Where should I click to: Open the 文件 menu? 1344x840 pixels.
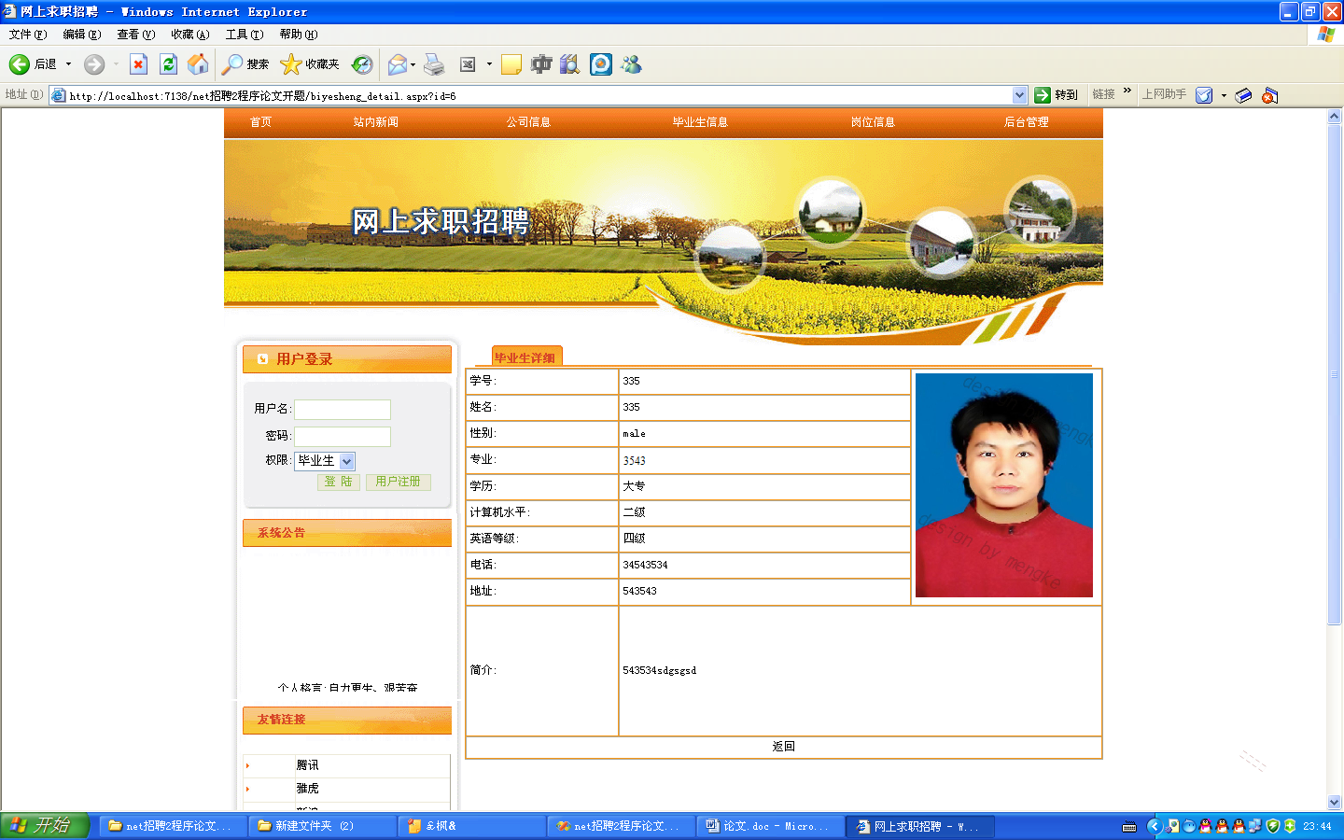coord(26,34)
